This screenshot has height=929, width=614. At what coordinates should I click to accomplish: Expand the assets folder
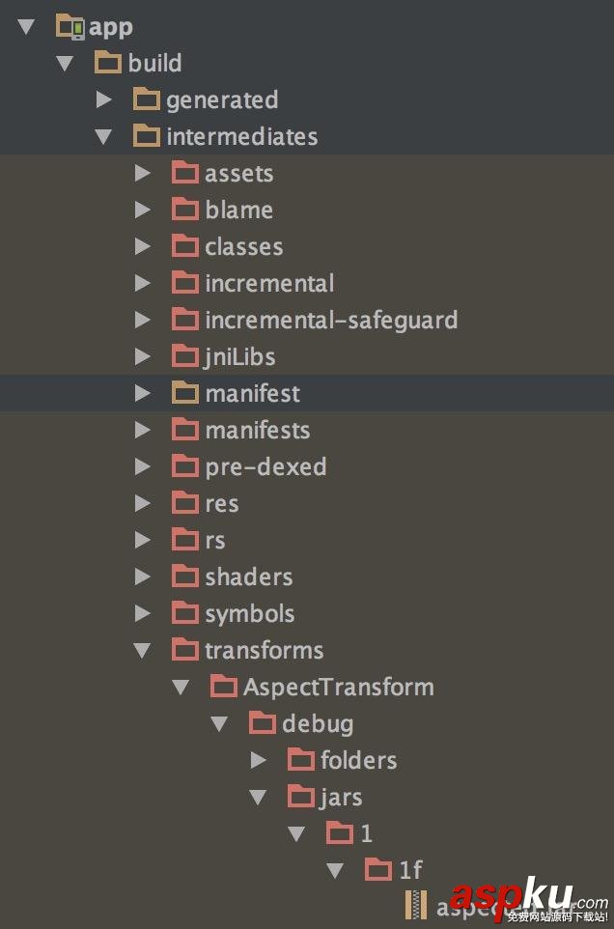pos(142,173)
